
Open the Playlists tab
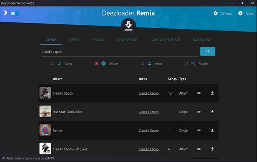tap(98, 40)
